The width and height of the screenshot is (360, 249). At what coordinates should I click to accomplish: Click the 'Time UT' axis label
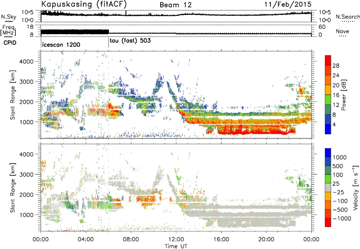(x=176, y=246)
